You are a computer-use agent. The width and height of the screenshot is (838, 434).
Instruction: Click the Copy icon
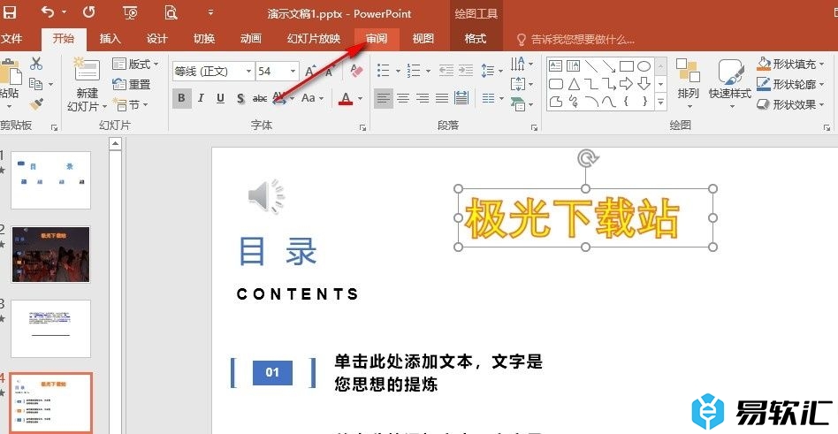36,85
